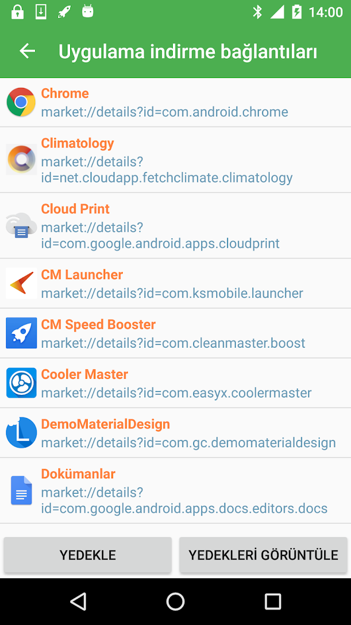
Task: Tap the Cooler Master fan icon
Action: pos(21,383)
